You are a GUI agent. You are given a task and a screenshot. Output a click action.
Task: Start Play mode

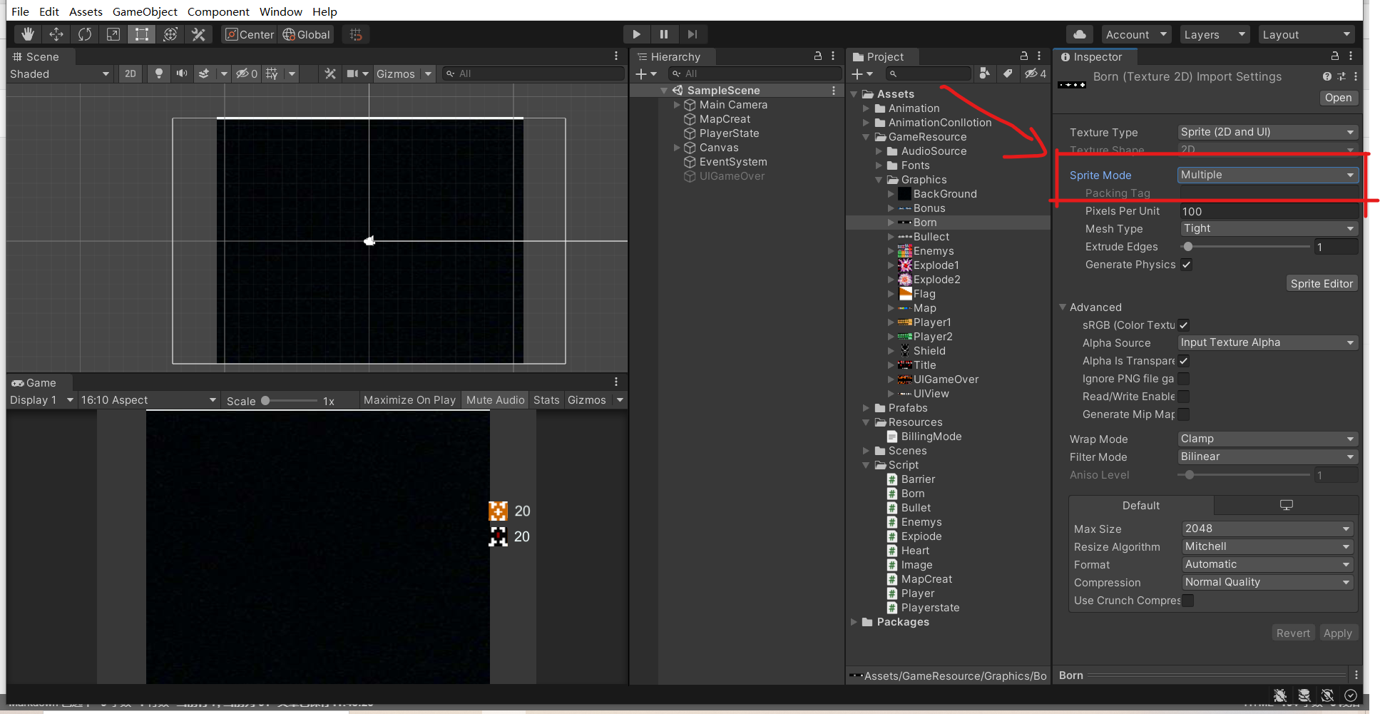coord(636,34)
